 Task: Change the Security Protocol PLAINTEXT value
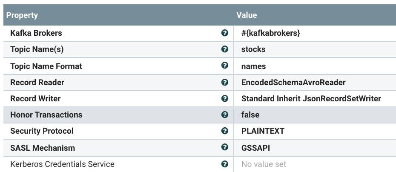coord(263,131)
